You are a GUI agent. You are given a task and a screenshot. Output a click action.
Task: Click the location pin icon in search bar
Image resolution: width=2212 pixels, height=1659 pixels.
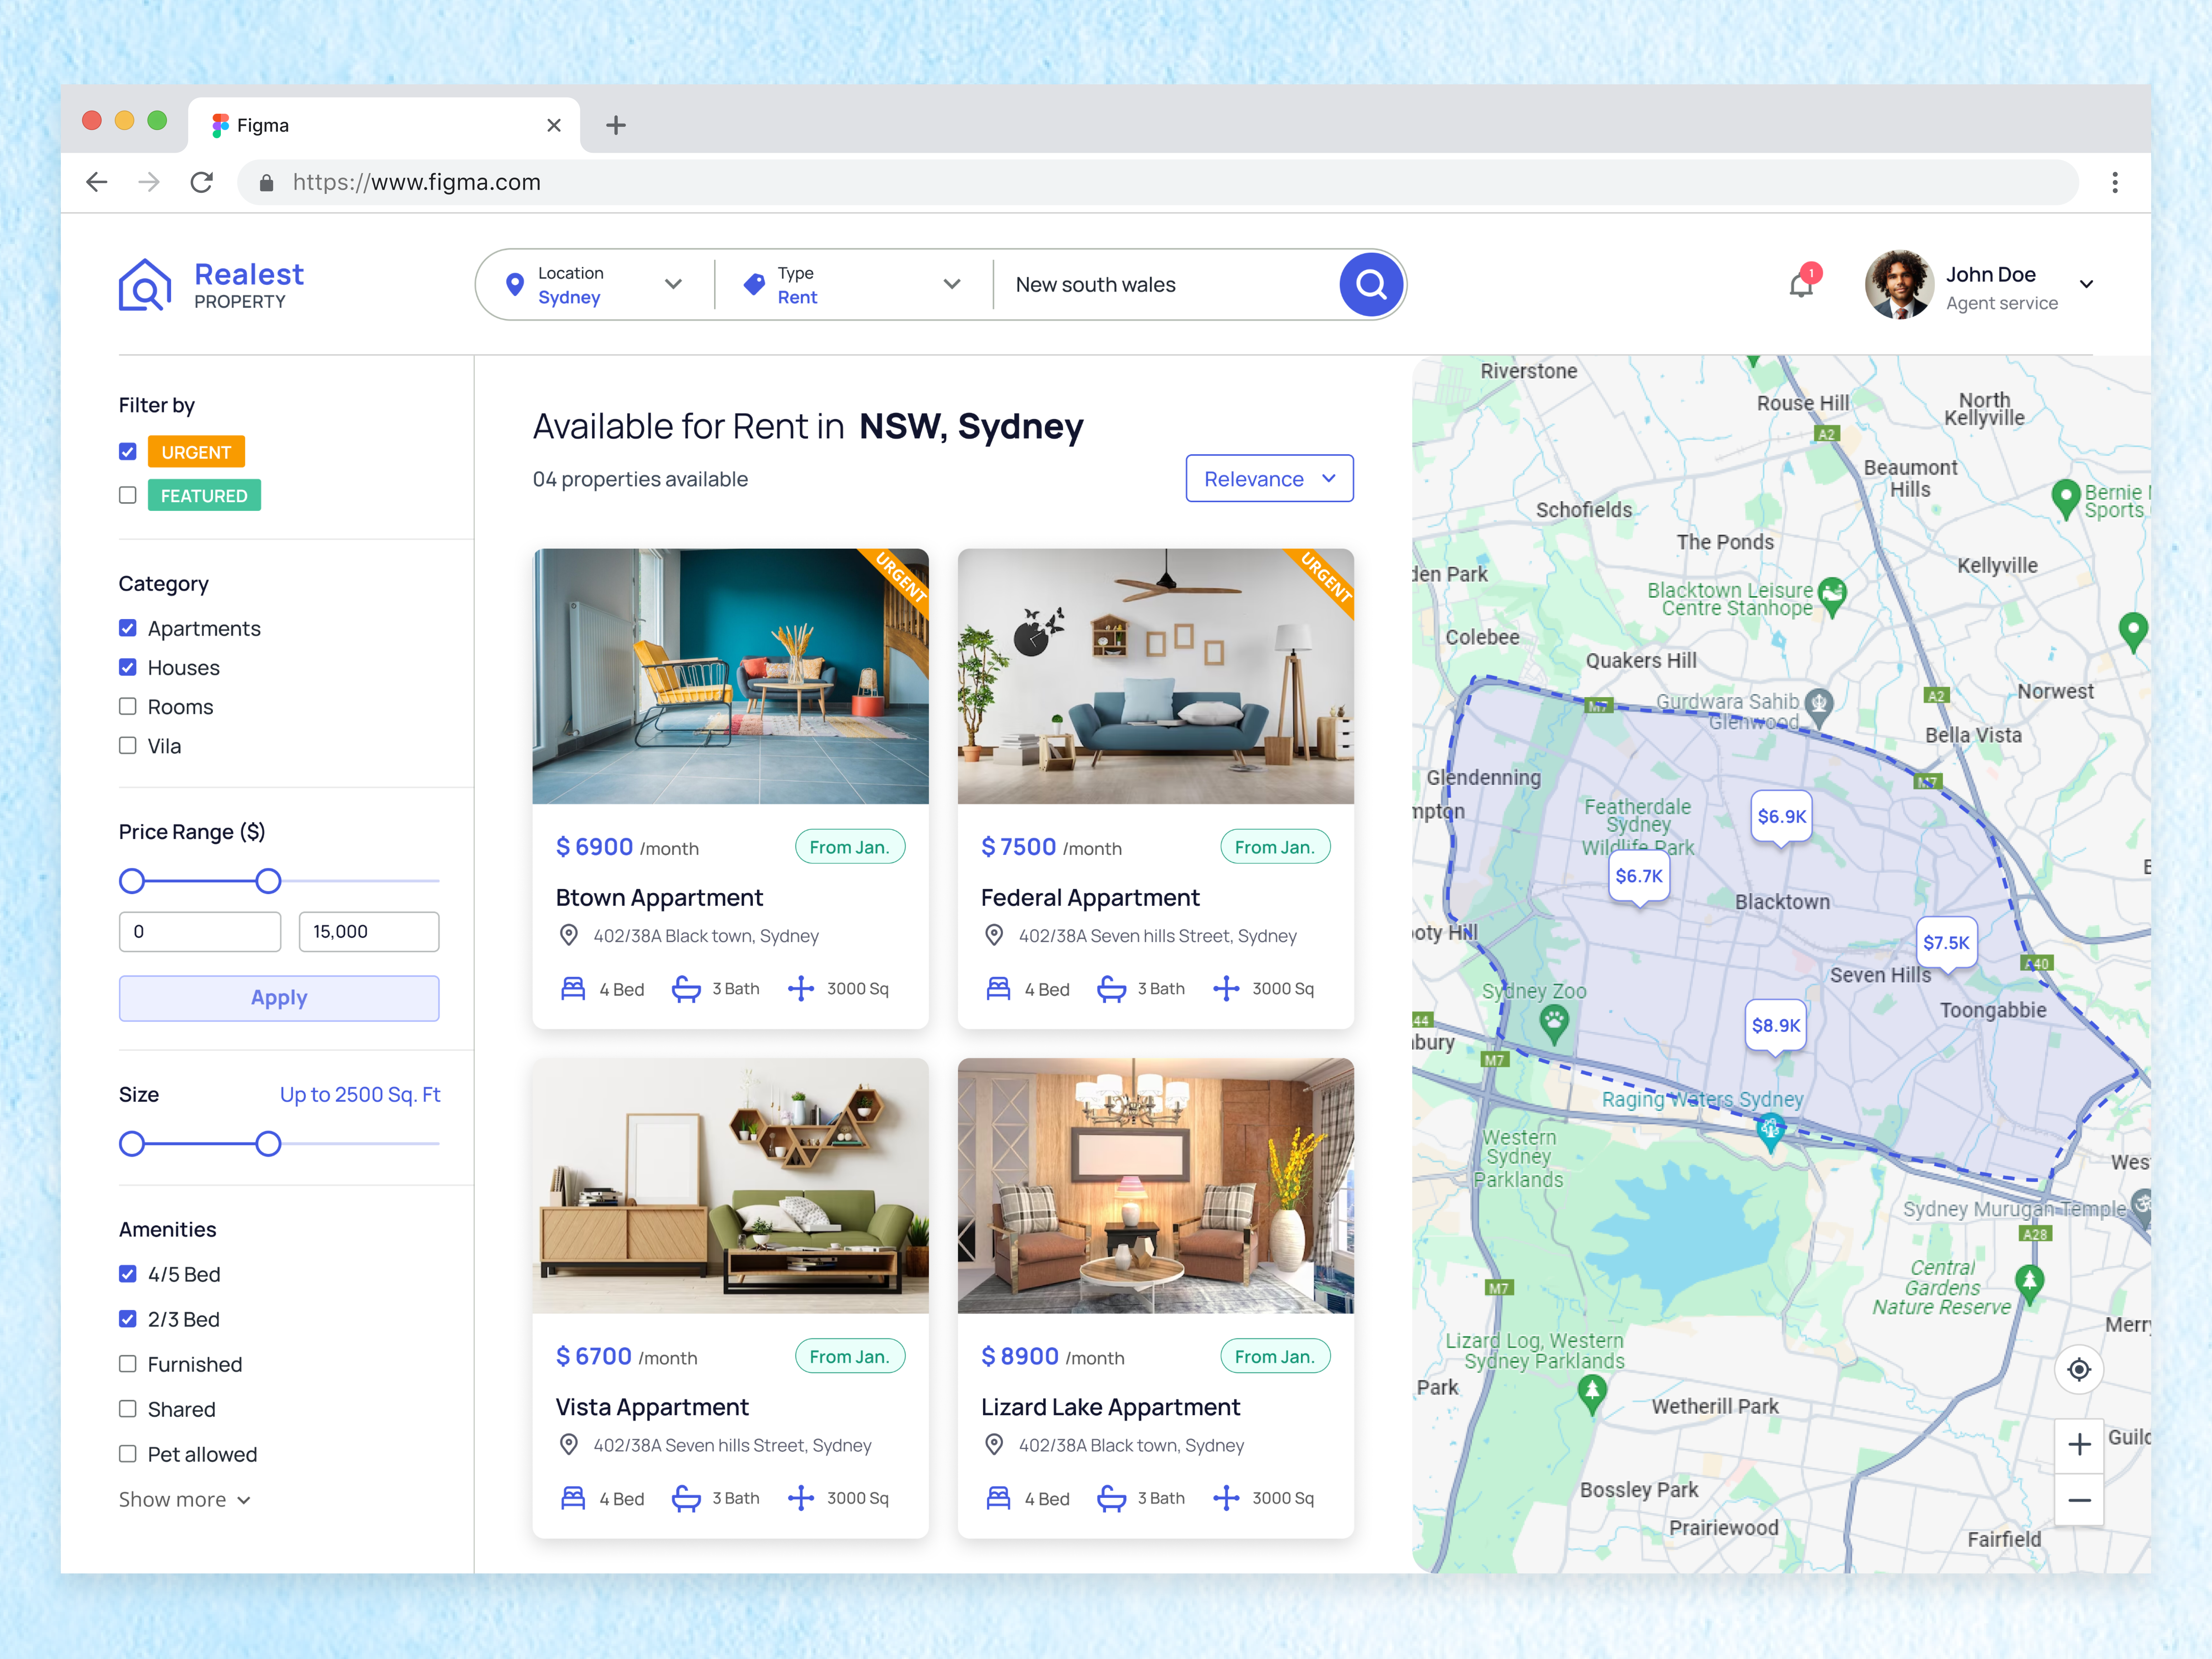click(515, 285)
